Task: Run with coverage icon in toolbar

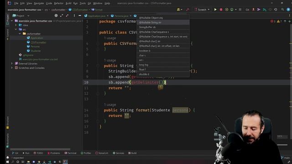Action: point(226,10)
